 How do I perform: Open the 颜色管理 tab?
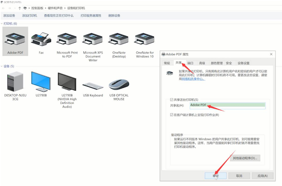pos(216,63)
